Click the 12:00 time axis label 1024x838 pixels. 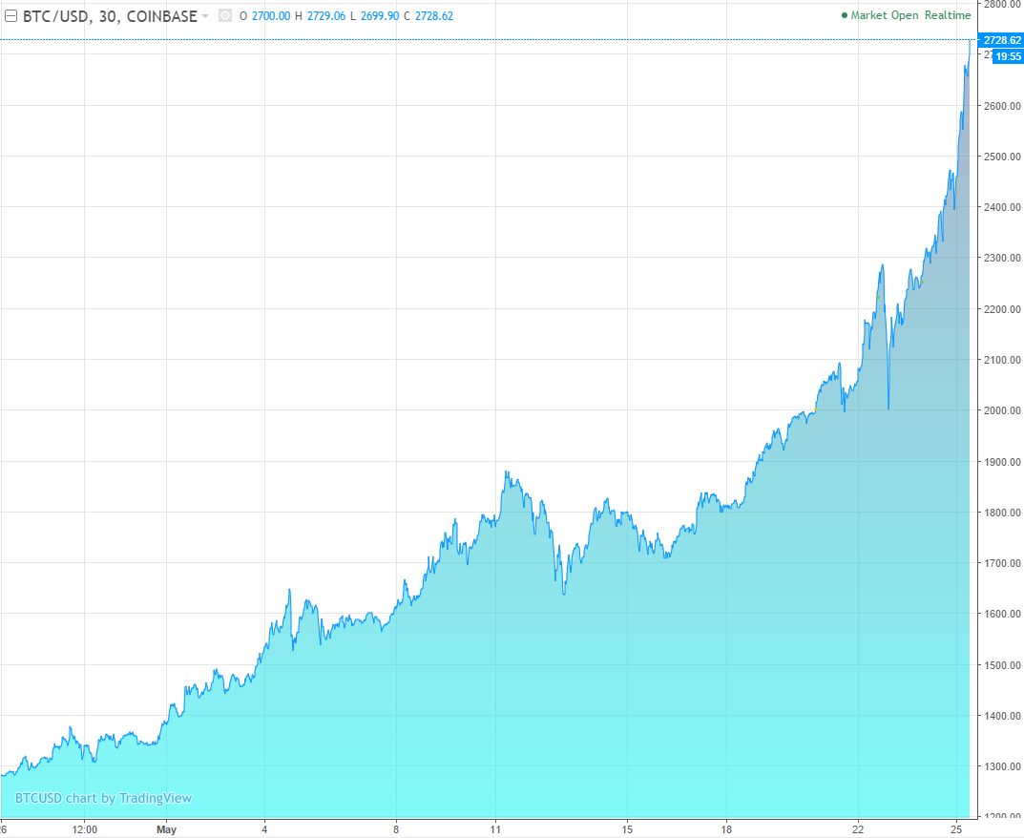[84, 829]
